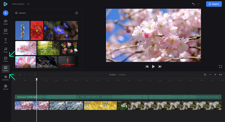Select the pink cherry blossom timeline clip
The width and height of the screenshot is (225, 122).
[x=32, y=105]
